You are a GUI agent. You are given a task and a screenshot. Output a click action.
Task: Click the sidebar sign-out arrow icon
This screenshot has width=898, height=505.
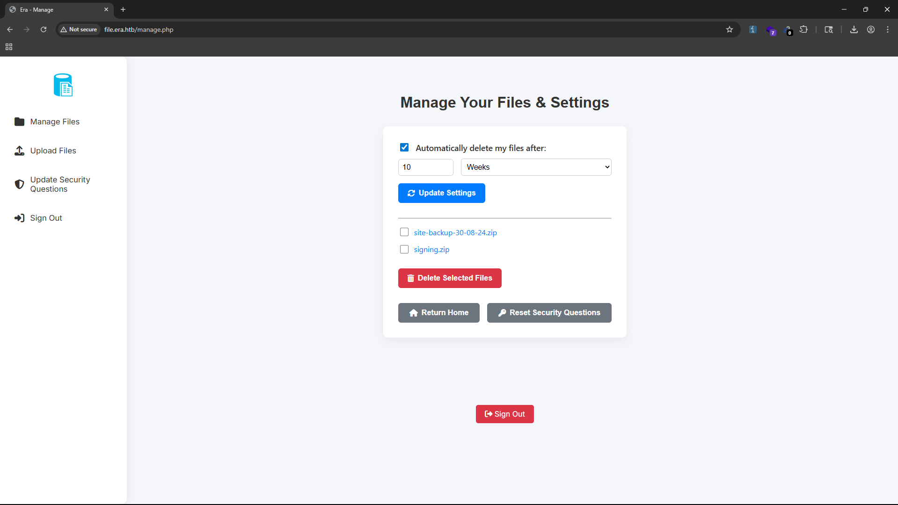[19, 218]
